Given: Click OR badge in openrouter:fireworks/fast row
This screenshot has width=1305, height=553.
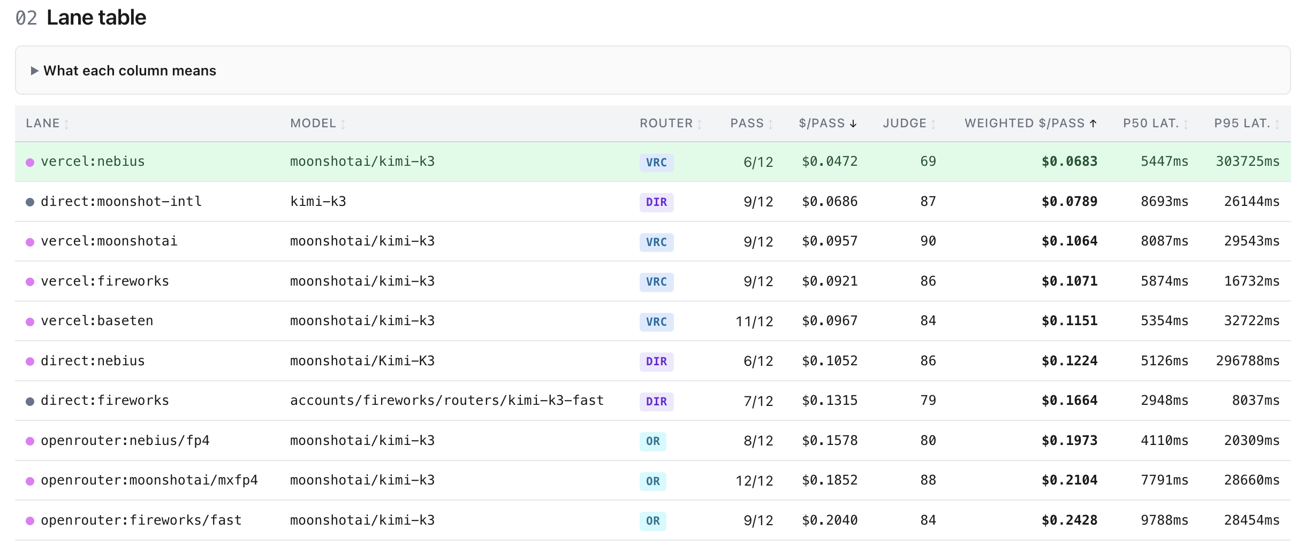Looking at the screenshot, I should [x=652, y=521].
